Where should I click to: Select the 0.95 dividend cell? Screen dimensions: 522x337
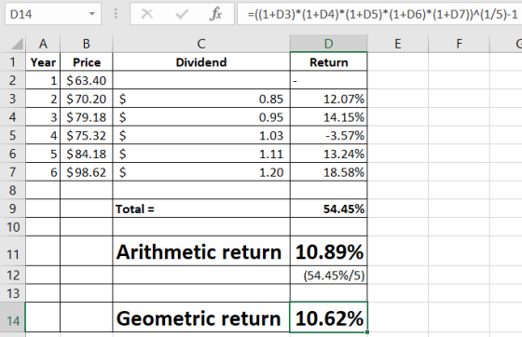pyautogui.click(x=201, y=117)
